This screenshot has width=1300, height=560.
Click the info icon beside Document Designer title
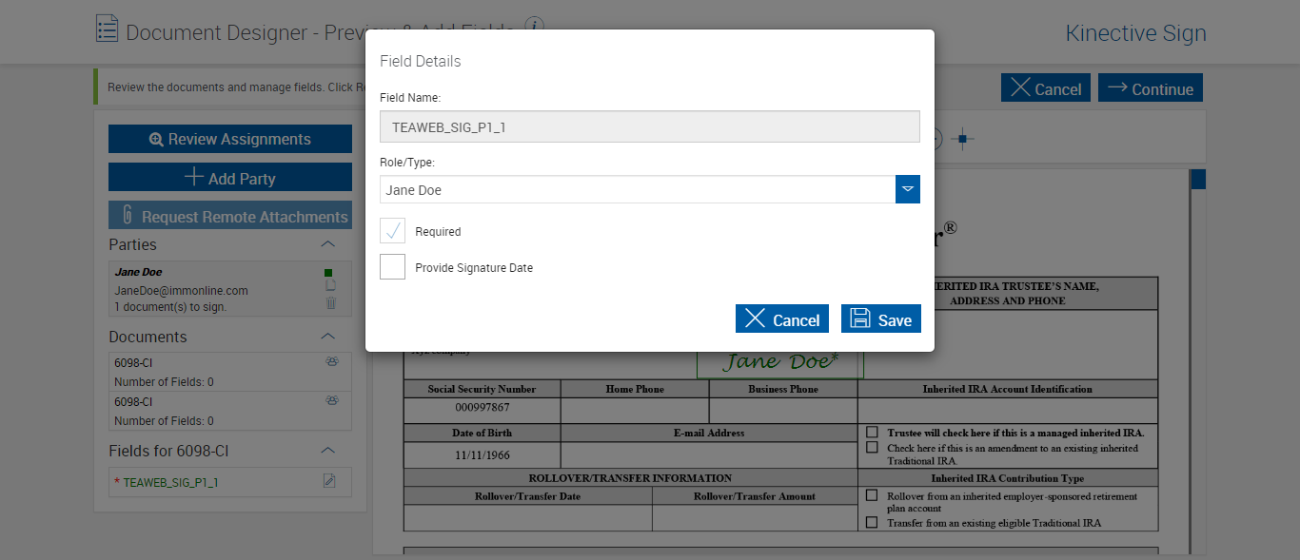[x=536, y=26]
